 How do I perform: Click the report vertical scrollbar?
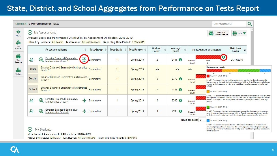[x=252, y=83]
